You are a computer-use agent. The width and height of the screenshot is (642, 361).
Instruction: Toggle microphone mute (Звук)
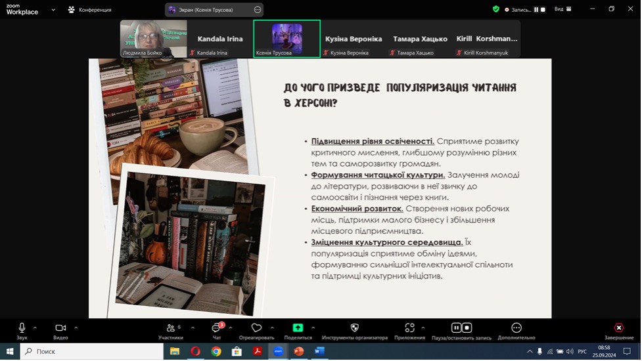(22, 328)
